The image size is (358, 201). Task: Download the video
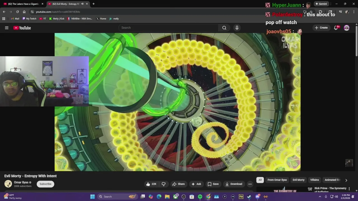click(234, 184)
